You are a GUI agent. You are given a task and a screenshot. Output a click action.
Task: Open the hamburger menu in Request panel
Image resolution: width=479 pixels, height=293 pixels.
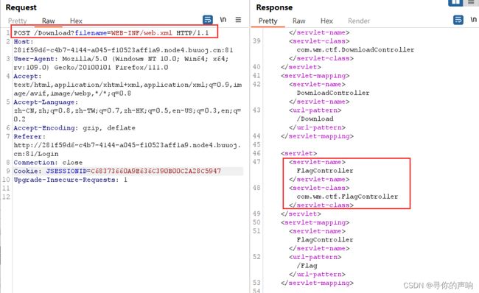238,20
